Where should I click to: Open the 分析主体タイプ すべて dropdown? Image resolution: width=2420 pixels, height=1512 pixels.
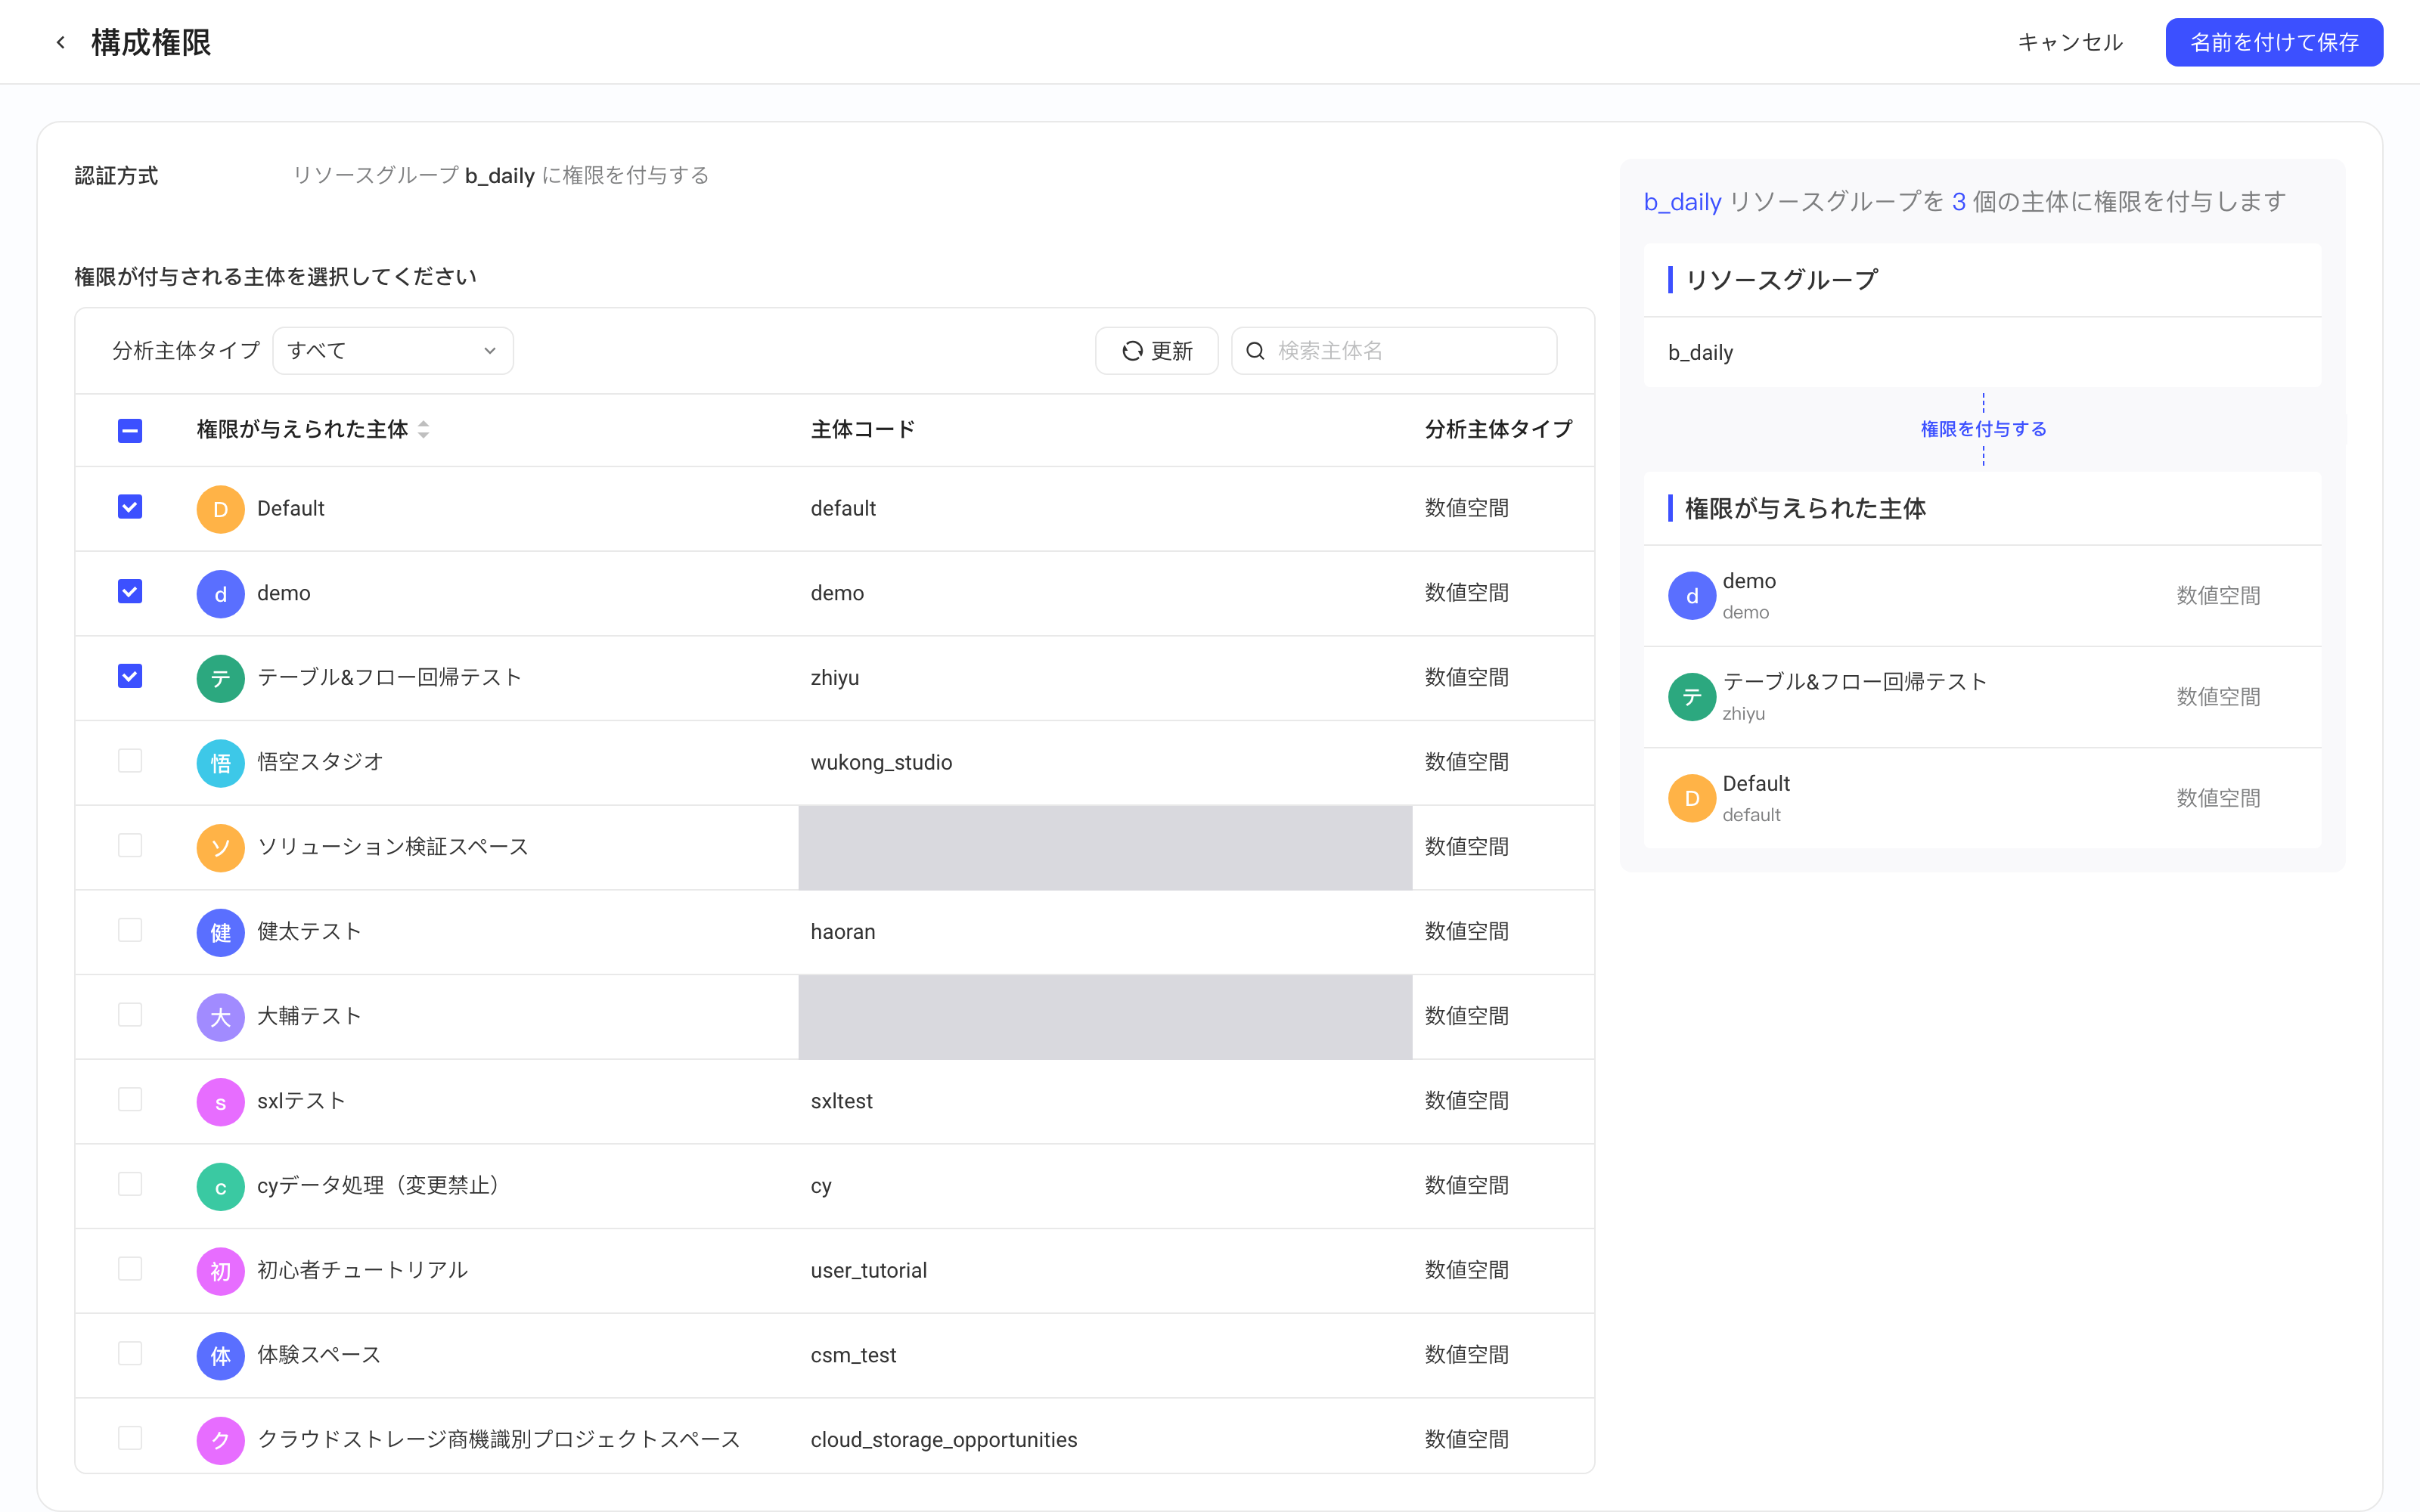[x=393, y=351]
